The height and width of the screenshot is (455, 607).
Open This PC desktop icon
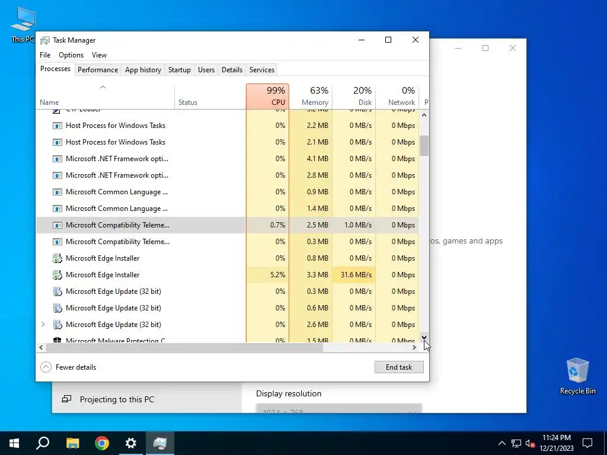coord(23,24)
